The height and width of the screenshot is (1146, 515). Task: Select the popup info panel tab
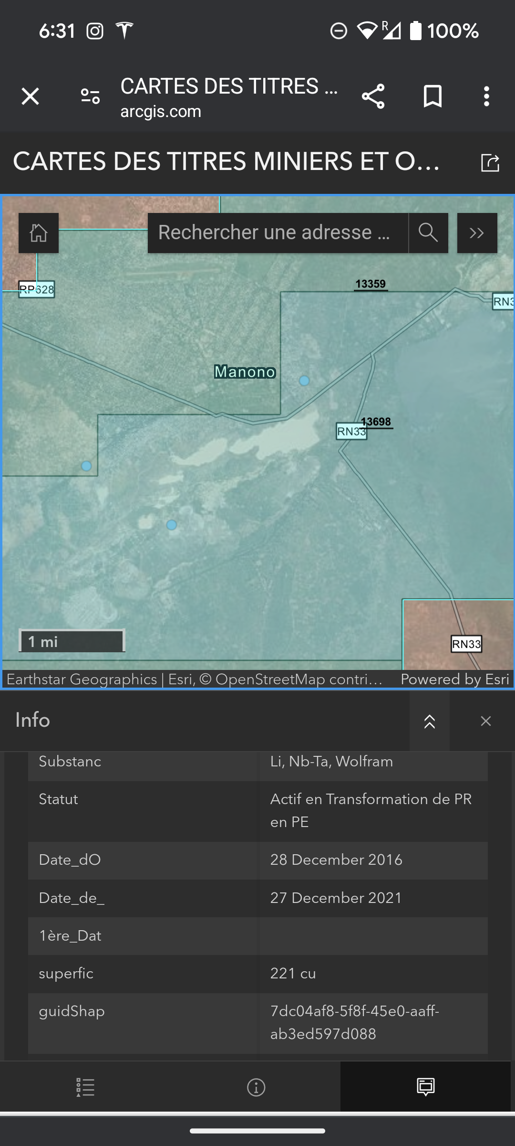tap(425, 1087)
